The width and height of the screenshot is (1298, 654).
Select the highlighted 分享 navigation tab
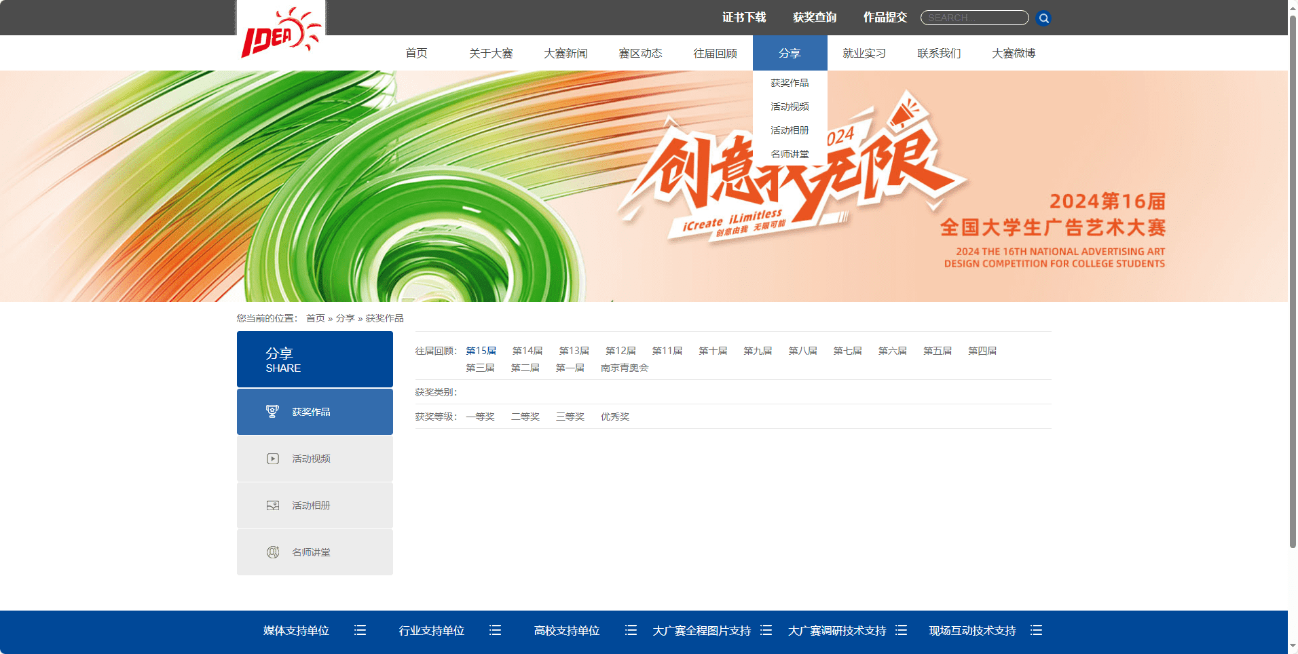[x=790, y=53]
